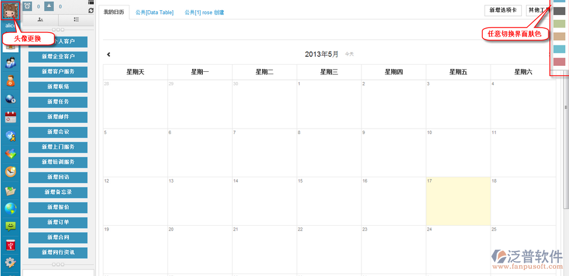Select calendar day 8 cell
The height and width of the screenshot is (276, 569).
(x=329, y=153)
